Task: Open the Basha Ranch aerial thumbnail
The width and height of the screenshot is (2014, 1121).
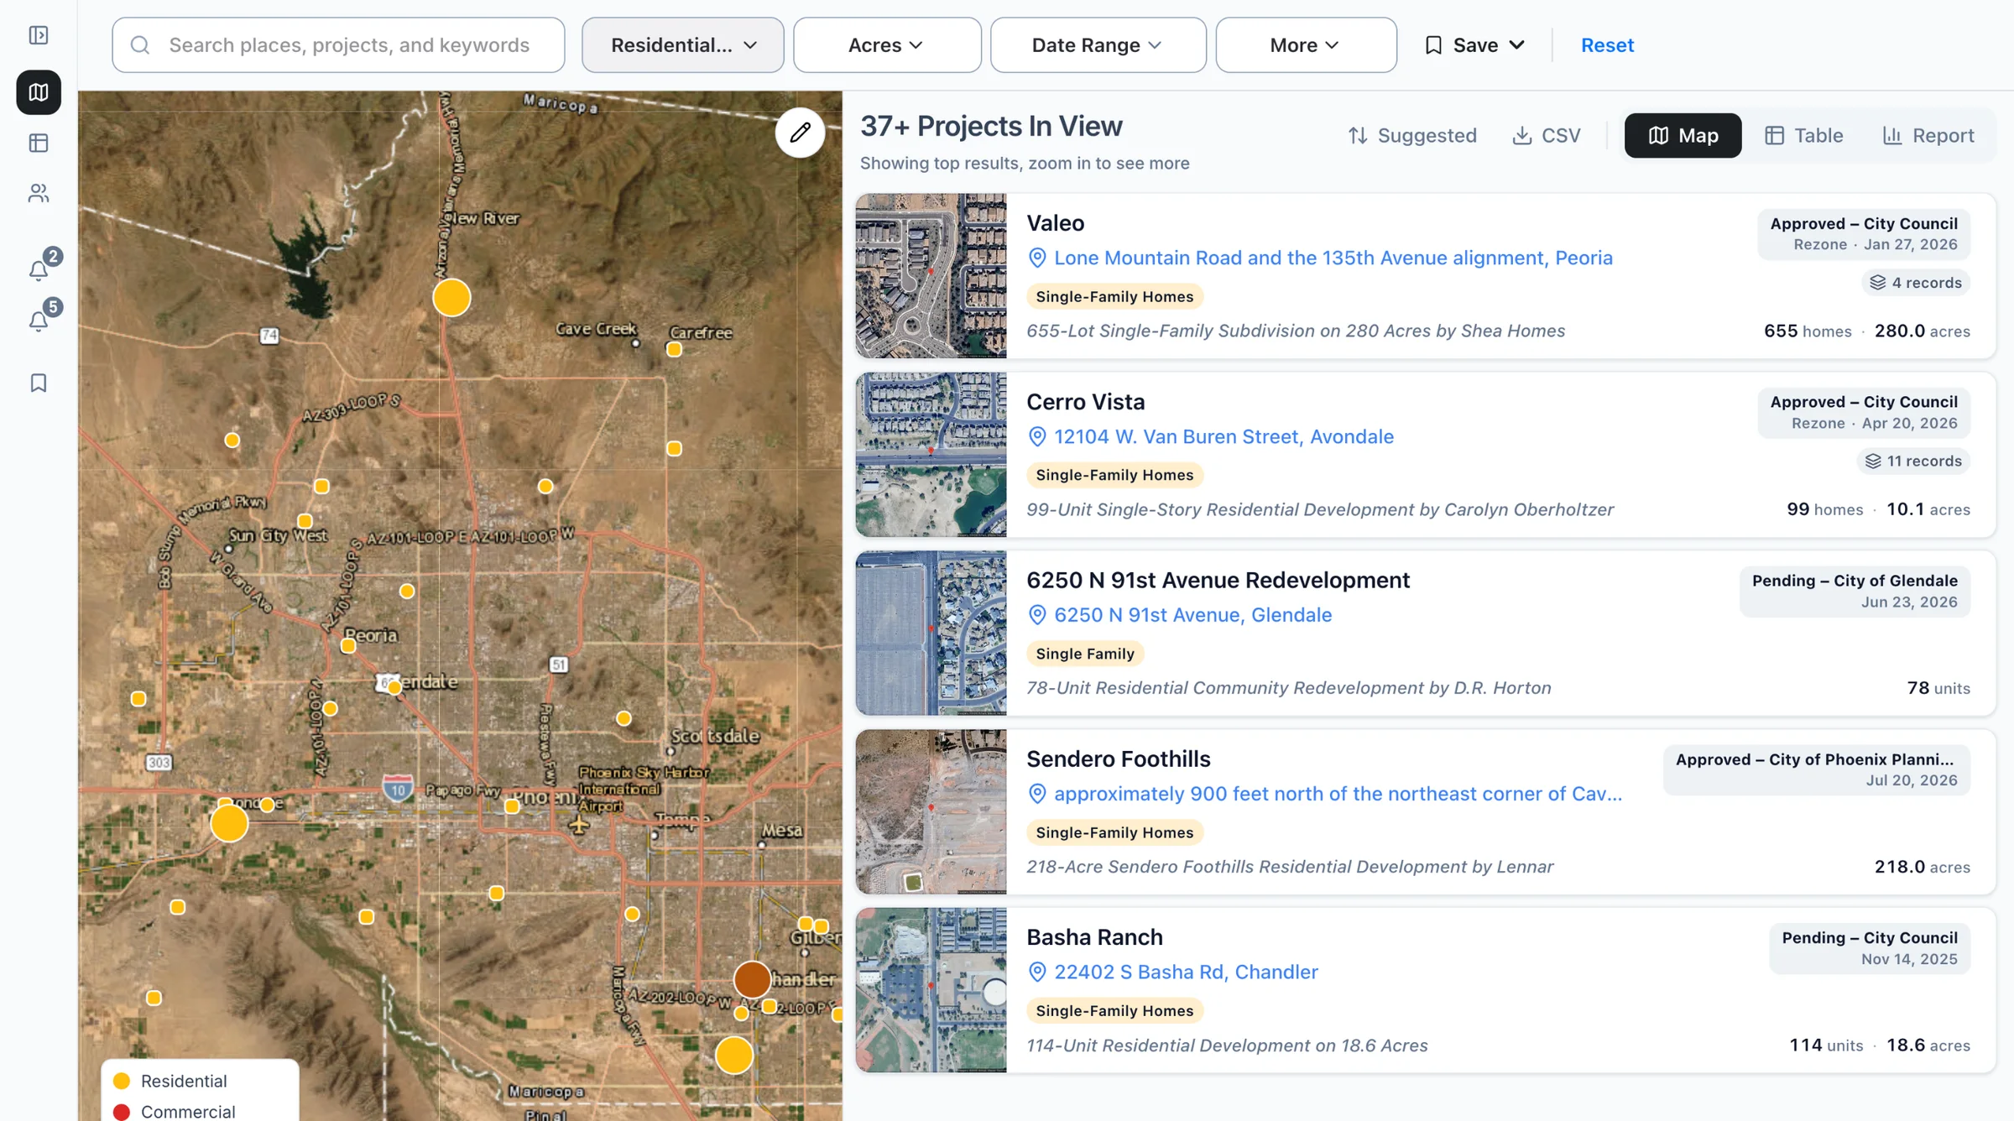Action: pyautogui.click(x=931, y=990)
